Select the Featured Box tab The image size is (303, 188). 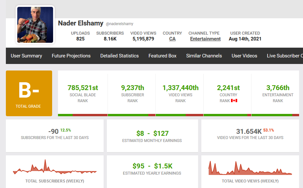pos(163,56)
